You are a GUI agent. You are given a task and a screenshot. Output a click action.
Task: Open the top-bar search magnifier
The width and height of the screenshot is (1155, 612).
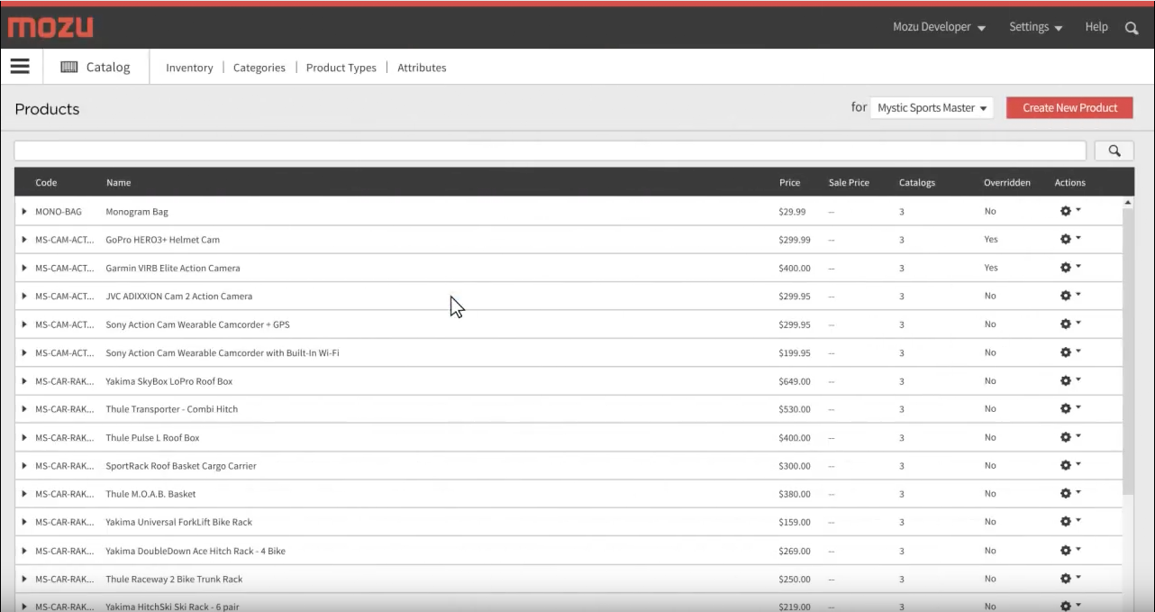1132,28
